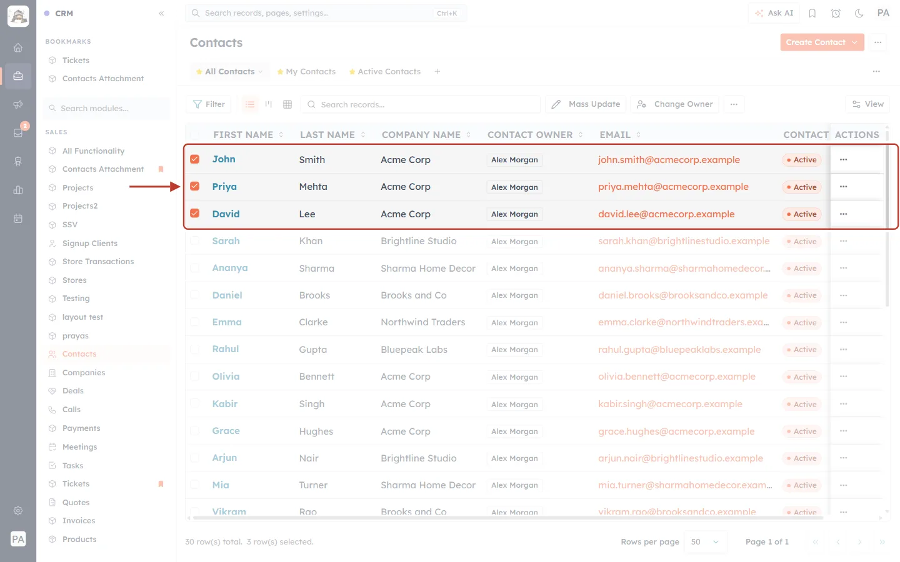Click the bookmark icon in top bar
Image resolution: width=900 pixels, height=562 pixels.
[812, 13]
